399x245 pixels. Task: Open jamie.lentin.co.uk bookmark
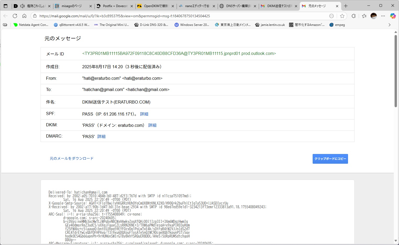point(270,25)
